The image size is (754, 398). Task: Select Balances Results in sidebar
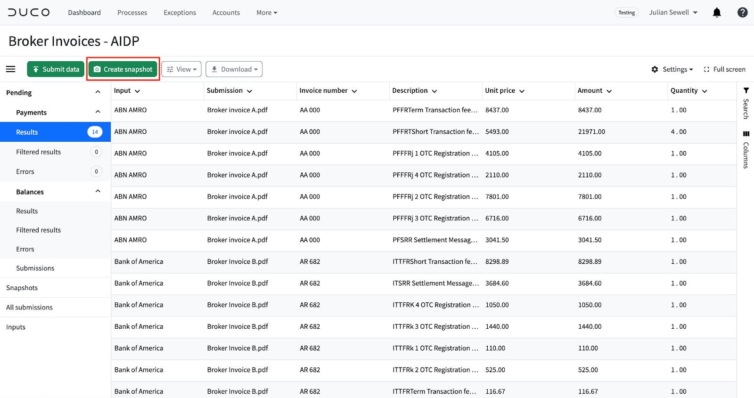pos(55,211)
